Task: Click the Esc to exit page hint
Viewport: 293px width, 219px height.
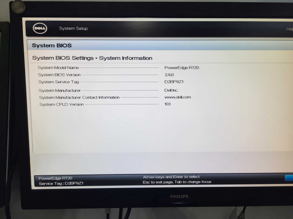Action: click(x=177, y=182)
